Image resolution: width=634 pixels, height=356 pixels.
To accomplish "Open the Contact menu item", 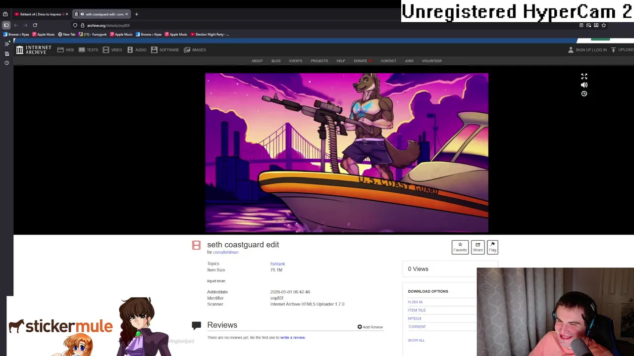I will (x=388, y=61).
